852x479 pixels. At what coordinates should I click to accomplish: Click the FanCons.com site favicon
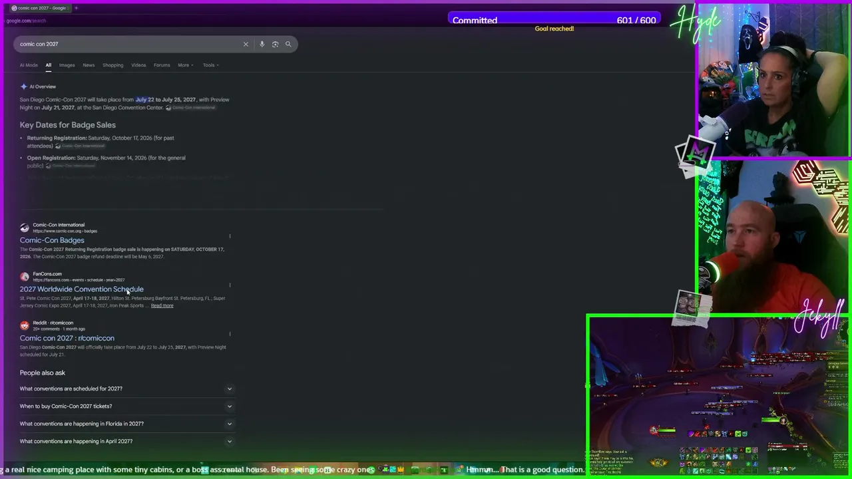tap(25, 276)
